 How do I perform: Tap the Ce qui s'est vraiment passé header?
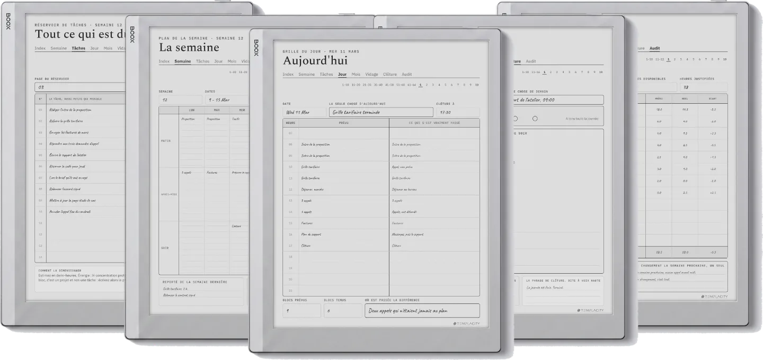point(434,123)
